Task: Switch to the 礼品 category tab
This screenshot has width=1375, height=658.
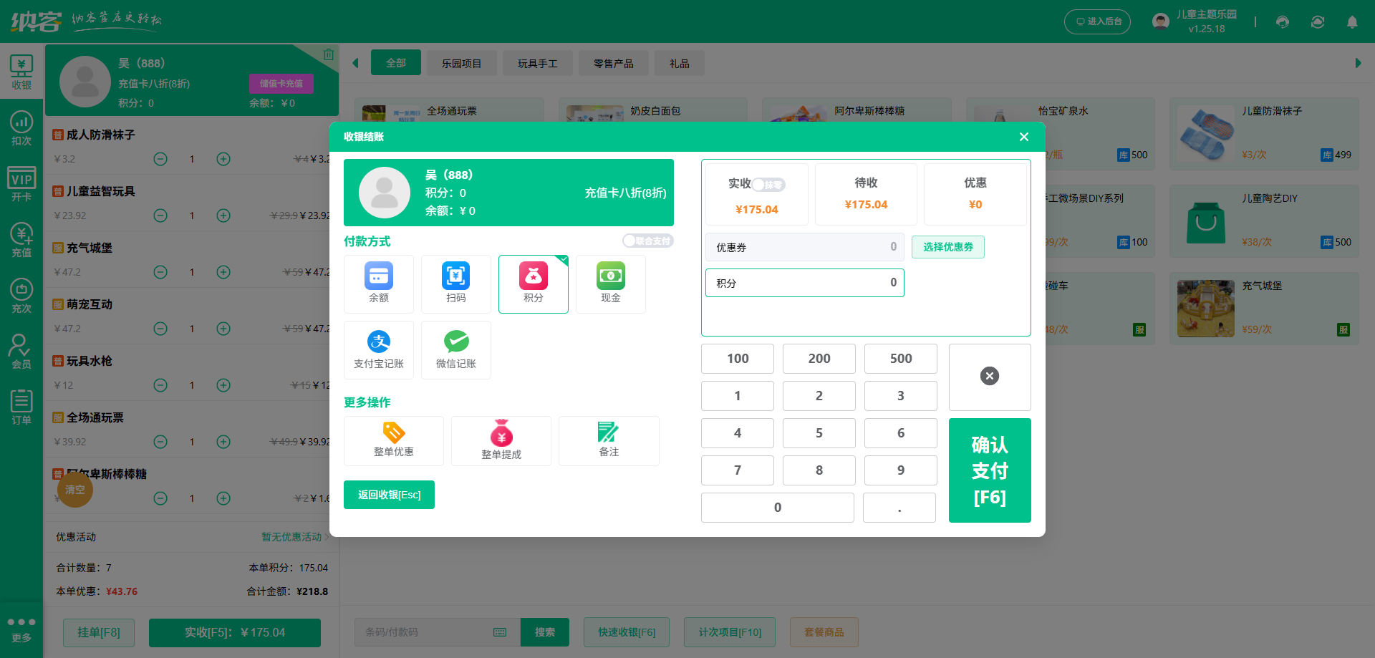Action: pos(679,63)
